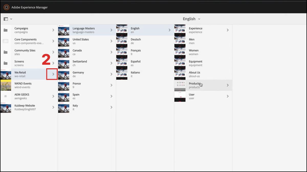Expand the Spain row chevron

click(111, 96)
